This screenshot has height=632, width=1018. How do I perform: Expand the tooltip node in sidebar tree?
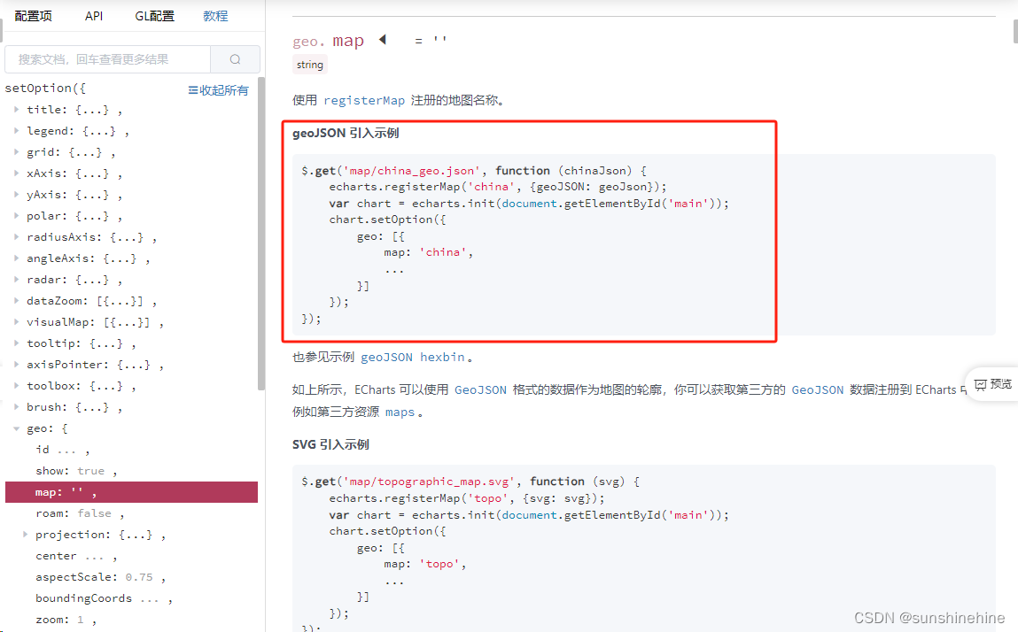point(16,343)
